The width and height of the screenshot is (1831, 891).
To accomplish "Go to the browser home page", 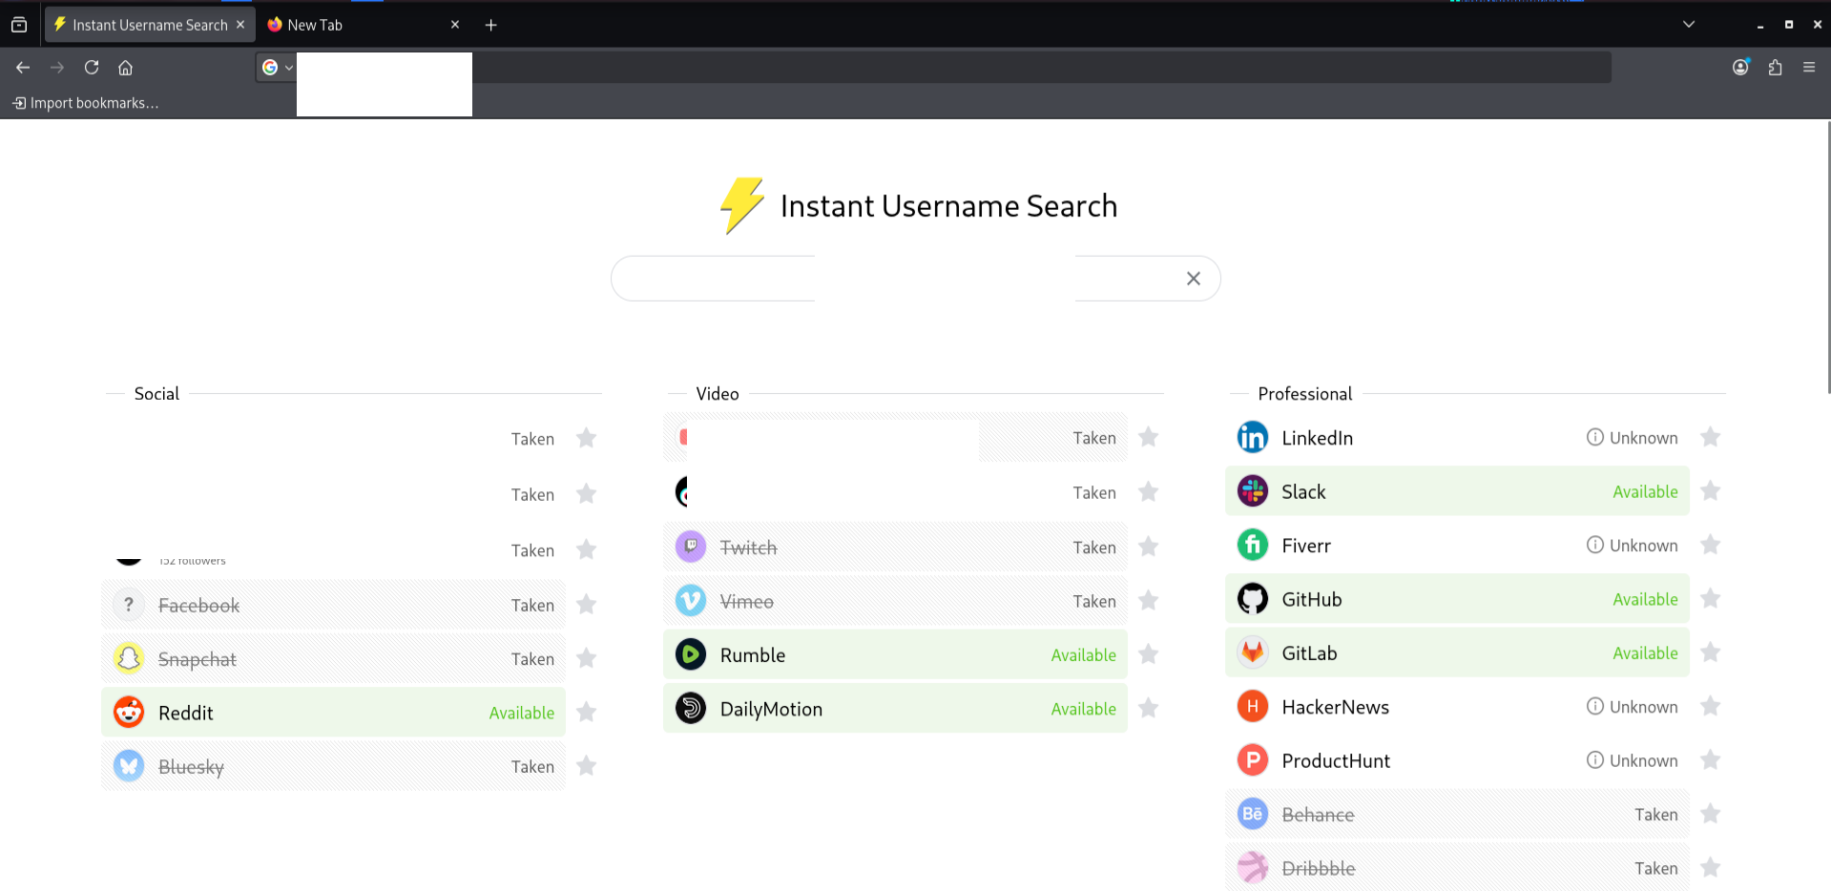I will [125, 67].
